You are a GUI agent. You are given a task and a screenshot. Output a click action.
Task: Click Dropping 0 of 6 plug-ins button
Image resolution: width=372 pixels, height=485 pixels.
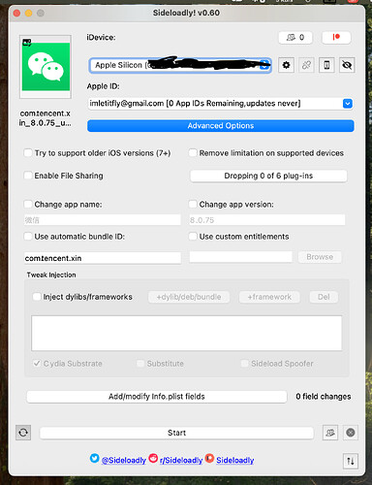click(x=268, y=176)
